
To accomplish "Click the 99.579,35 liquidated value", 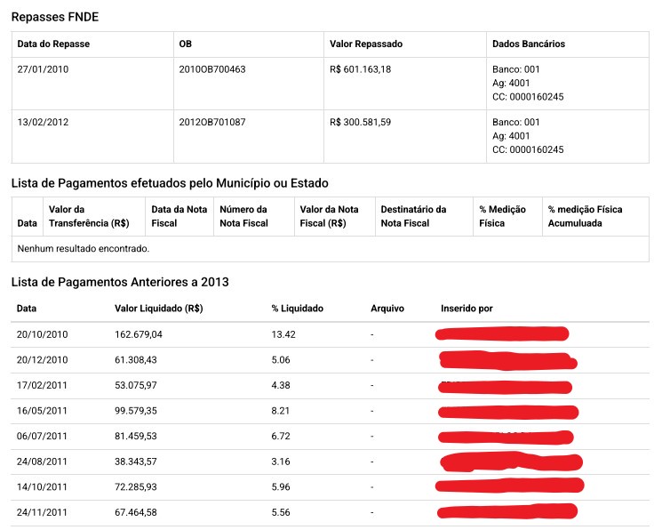I will pyautogui.click(x=148, y=411).
